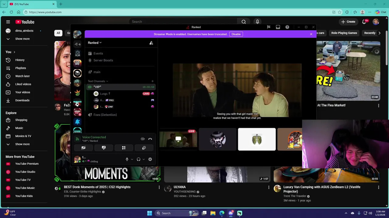Select user Lungs in VIP voice channel
Screen dimensions: 389x218
[104, 94]
